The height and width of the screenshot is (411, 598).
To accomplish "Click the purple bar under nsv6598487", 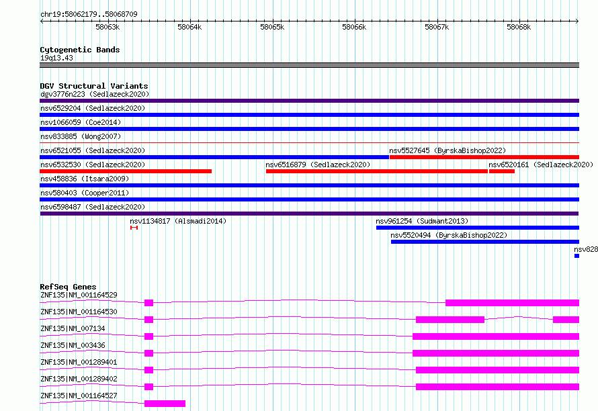I will [x=309, y=214].
